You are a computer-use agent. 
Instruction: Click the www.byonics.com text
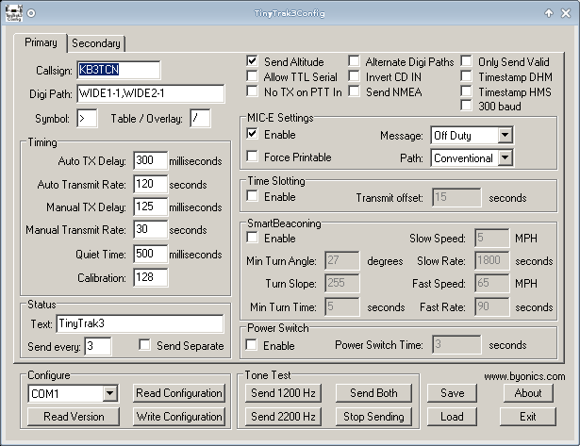click(x=524, y=376)
